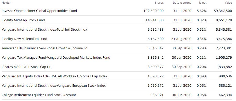Click the 0.21% out cell

tap(201, 58)
